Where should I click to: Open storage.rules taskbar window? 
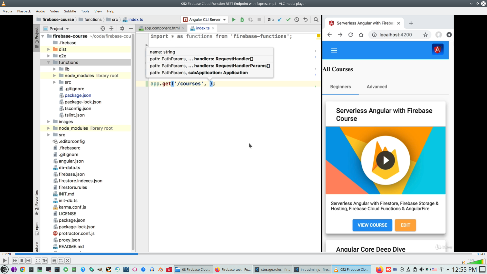[272, 269]
